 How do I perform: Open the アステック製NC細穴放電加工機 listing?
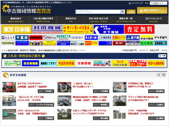[x=143, y=99]
